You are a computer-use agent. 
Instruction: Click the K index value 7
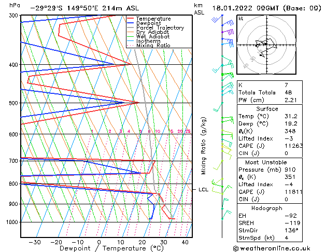[x=286, y=85]
